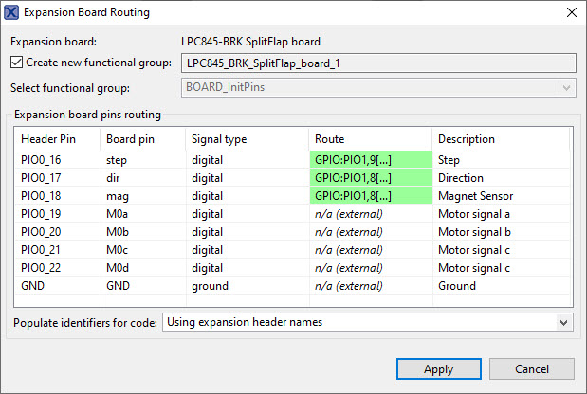Click the Signal type column header
This screenshot has width=587, height=394.
pyautogui.click(x=247, y=139)
